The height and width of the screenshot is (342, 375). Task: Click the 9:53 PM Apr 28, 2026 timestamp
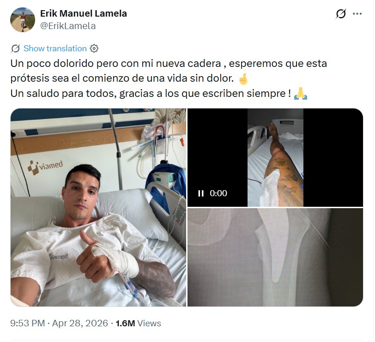point(59,323)
